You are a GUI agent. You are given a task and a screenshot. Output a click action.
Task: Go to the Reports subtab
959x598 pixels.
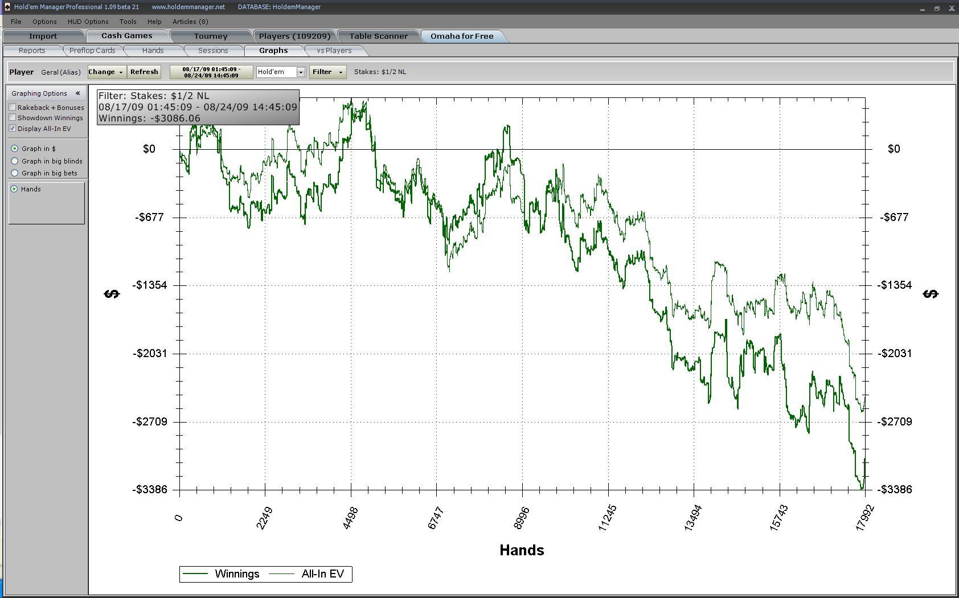(x=32, y=51)
